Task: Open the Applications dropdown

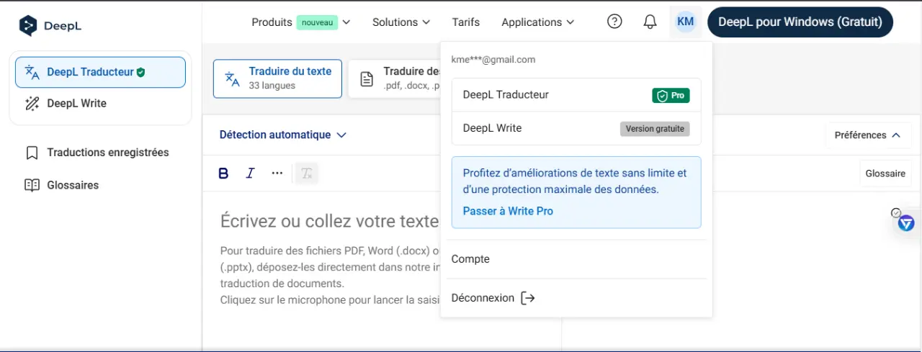Action: click(538, 22)
